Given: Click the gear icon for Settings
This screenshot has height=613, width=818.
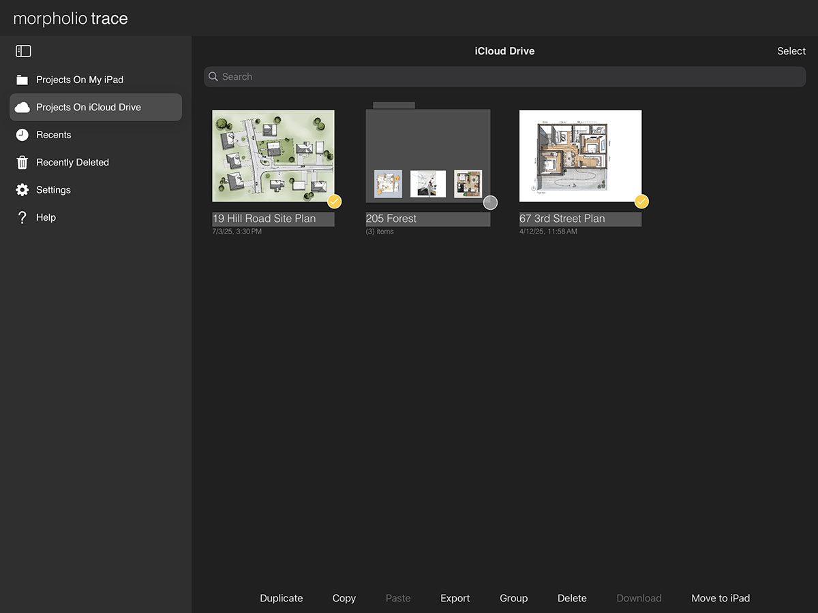Looking at the screenshot, I should tap(22, 190).
